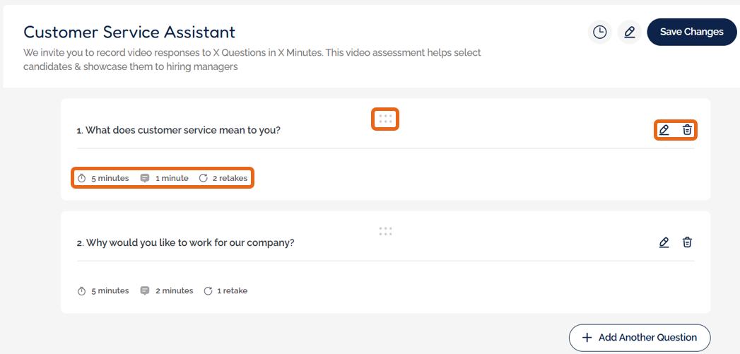740x354 pixels.
Task: Click the drag handle of question 1
Action: pos(385,119)
